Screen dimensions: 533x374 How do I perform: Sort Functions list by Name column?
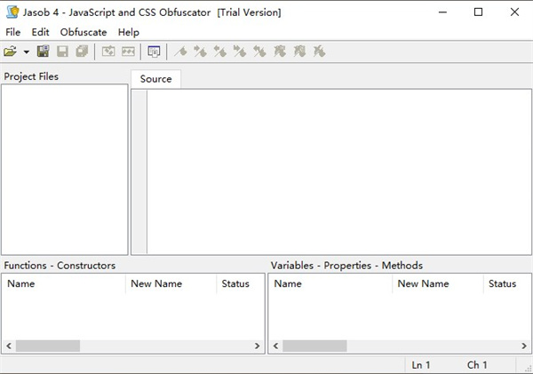[x=64, y=283]
